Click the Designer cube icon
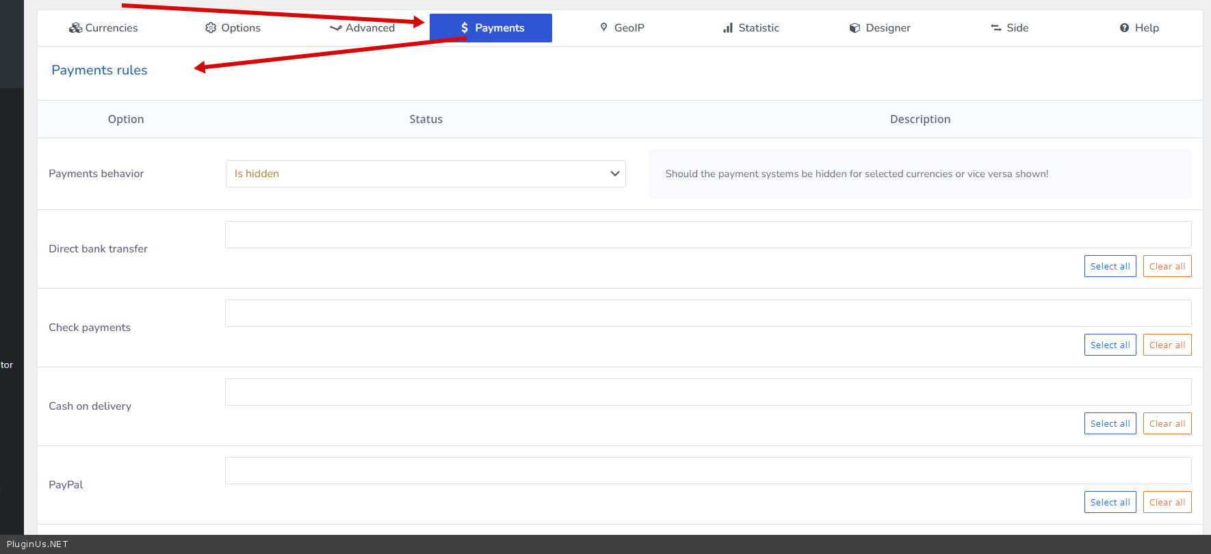The width and height of the screenshot is (1211, 554). pos(855,28)
